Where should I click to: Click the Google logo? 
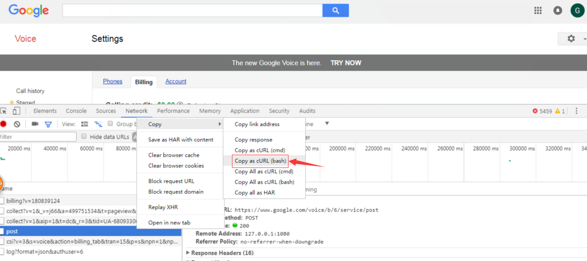(29, 10)
